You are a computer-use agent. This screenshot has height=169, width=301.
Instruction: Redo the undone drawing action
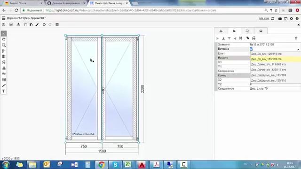[x=50, y=25]
